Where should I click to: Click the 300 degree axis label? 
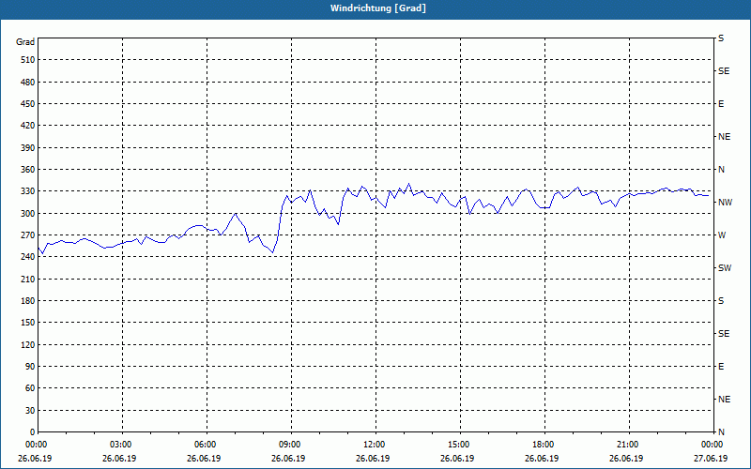pos(28,214)
